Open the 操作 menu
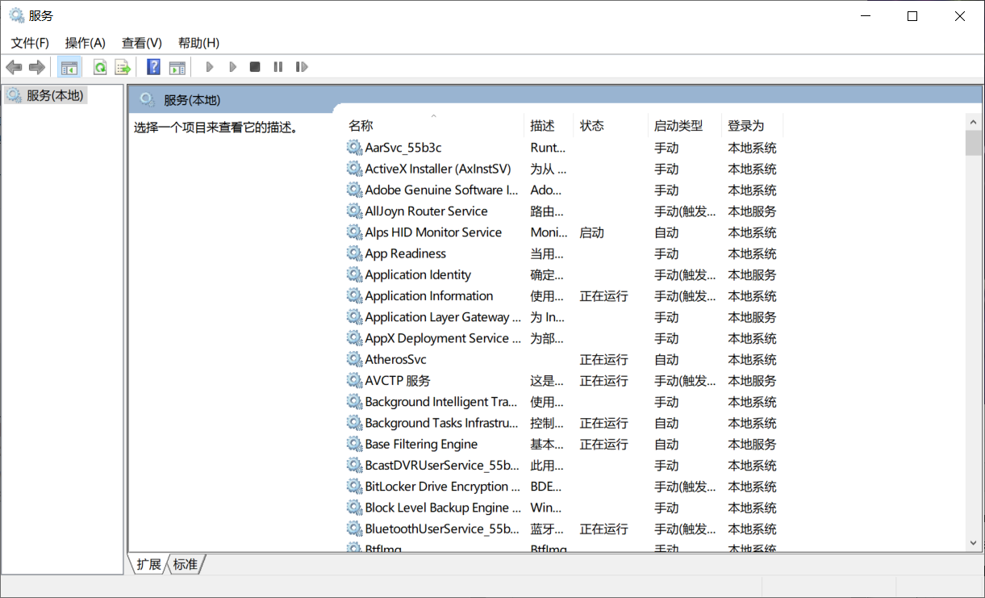Screen dimensions: 985x598 click(x=85, y=42)
